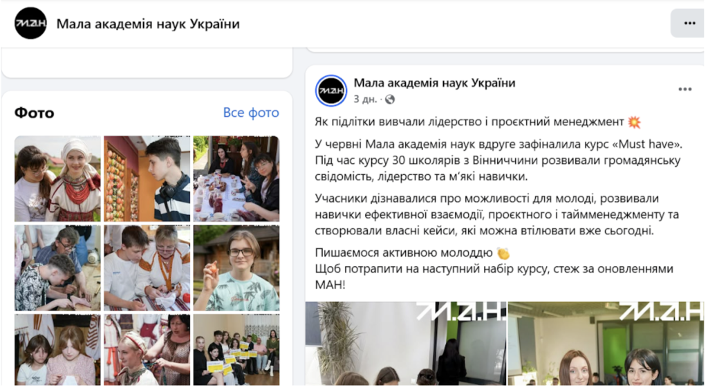Click the 'Все фото' link

251,113
